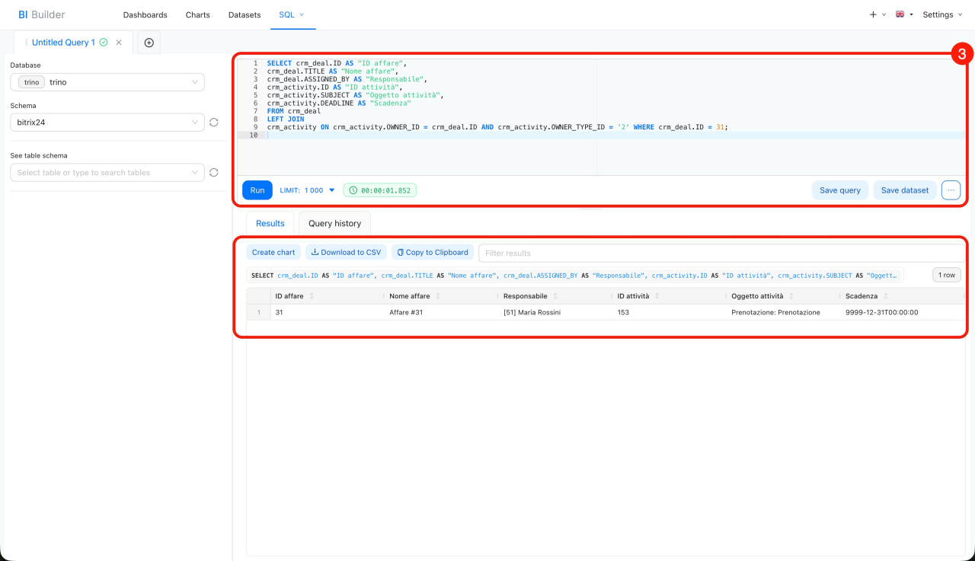Open the Database trino dropdown
Viewport: 975px width, 561px height.
click(107, 82)
